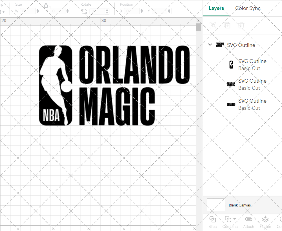282x231 pixels.
Task: Click the Flatten tool
Action: (x=265, y=222)
